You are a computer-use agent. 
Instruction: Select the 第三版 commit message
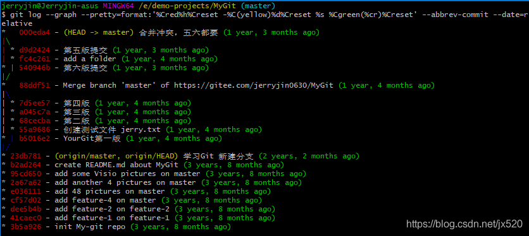76,112
